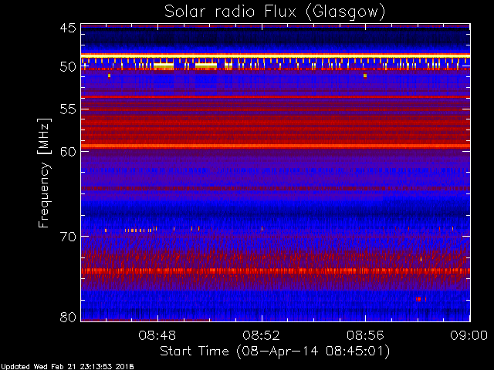Click the 'Solar radio Flux (Glasgow)' title
This screenshot has height=370, width=494.
[x=275, y=12]
